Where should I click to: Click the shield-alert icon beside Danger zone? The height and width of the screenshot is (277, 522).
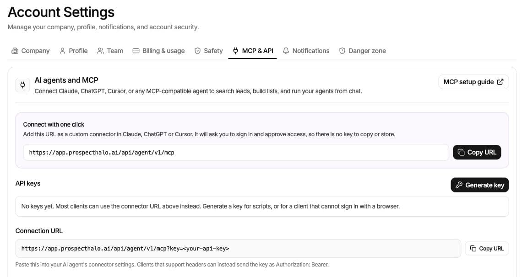[x=342, y=51]
